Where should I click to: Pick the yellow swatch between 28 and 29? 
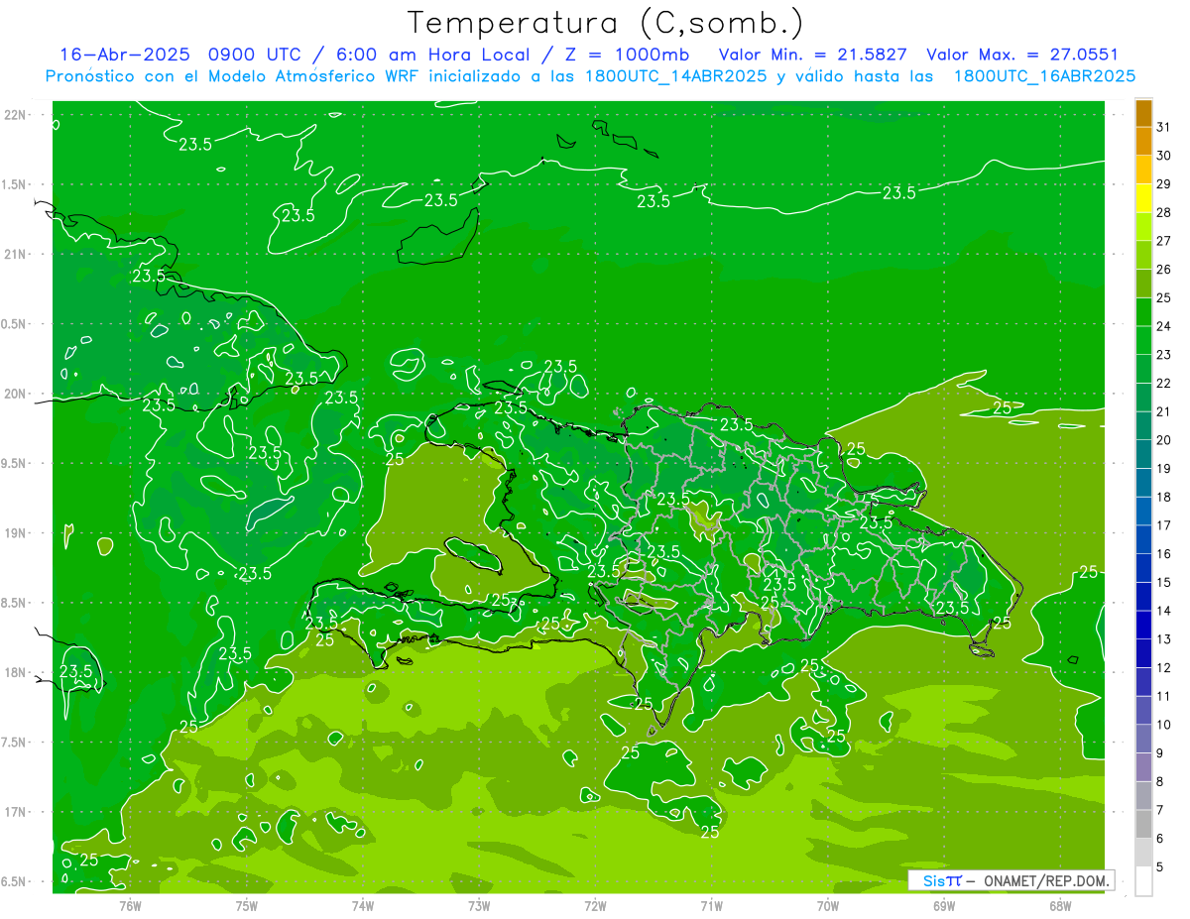1143,198
